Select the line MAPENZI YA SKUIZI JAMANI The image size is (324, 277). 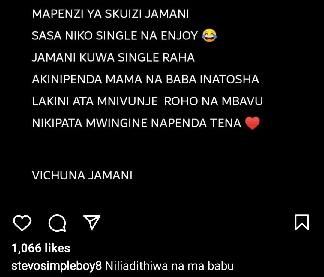110,14
